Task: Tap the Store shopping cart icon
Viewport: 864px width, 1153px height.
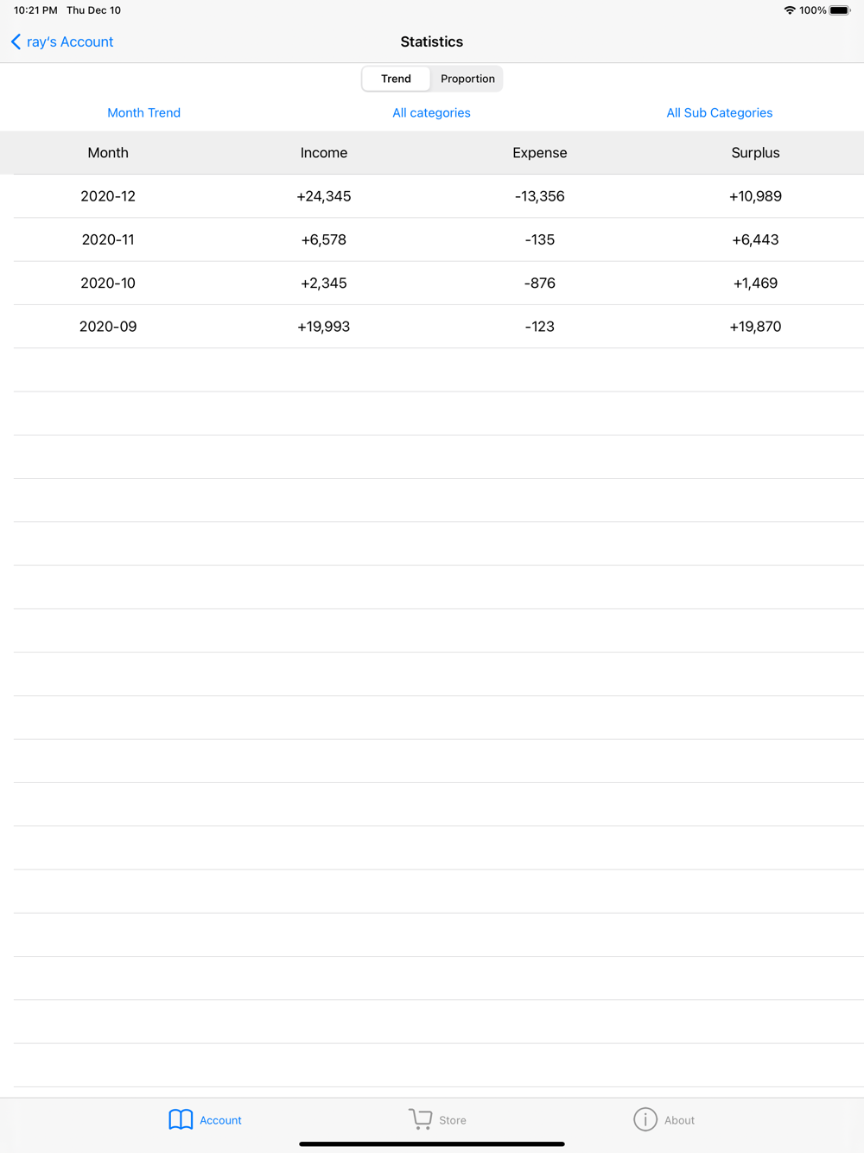Action: pos(420,1119)
